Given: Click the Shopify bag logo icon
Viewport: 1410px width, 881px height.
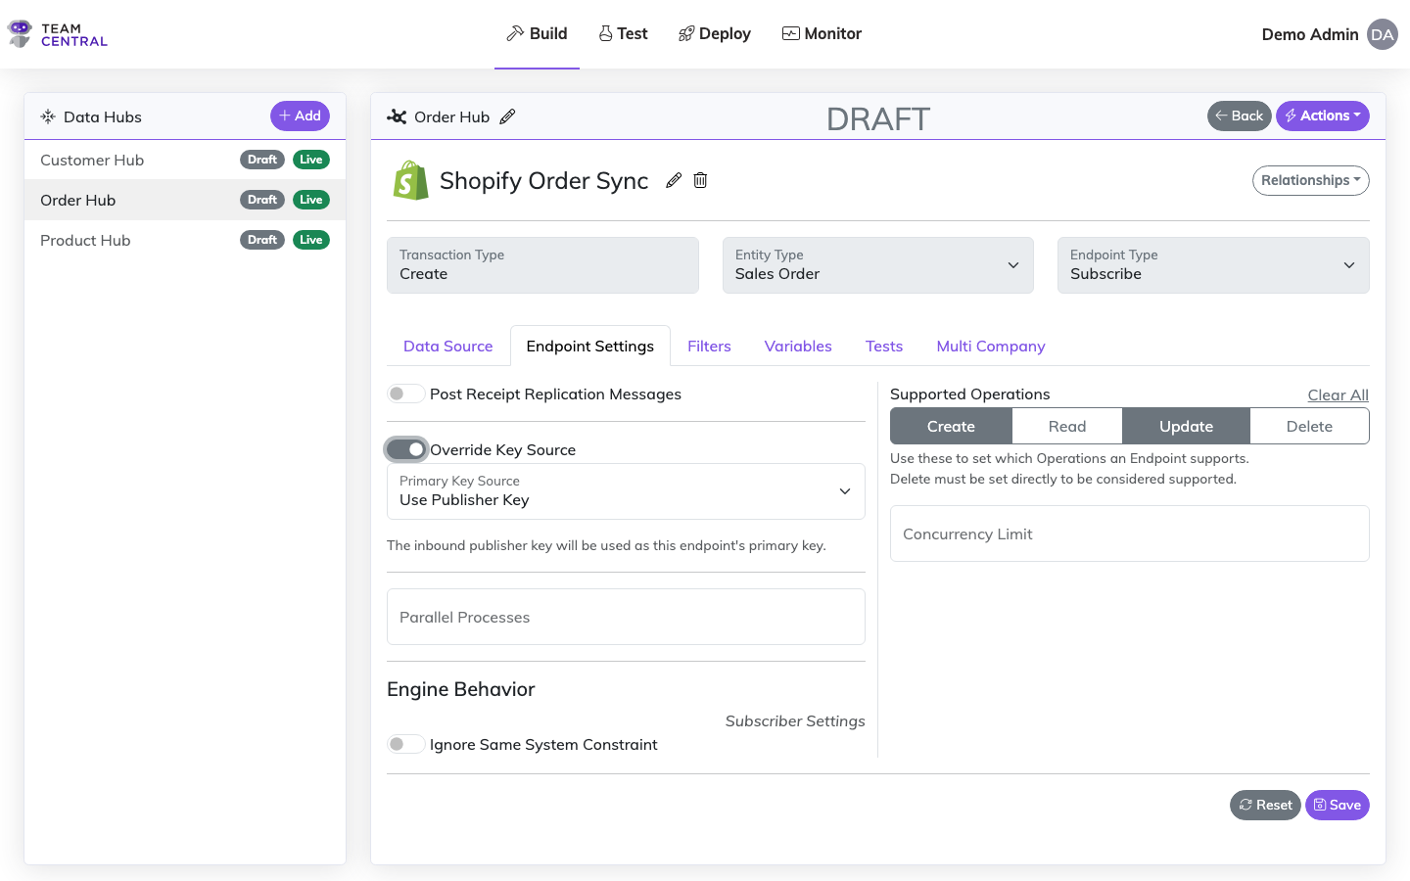Looking at the screenshot, I should [x=410, y=181].
